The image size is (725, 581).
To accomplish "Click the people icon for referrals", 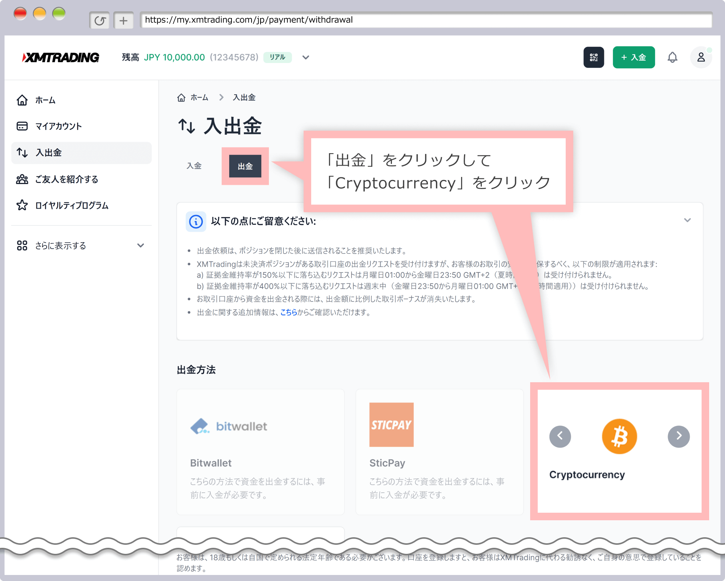I will (x=22, y=179).
